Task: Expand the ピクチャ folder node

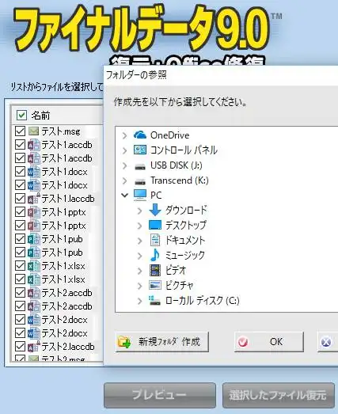Action: [139, 286]
